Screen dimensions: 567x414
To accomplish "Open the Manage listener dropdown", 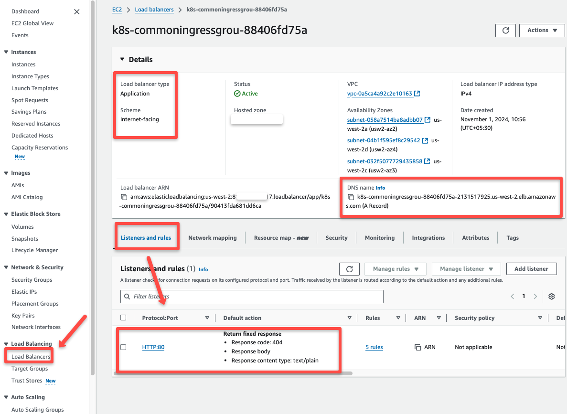I will tap(466, 268).
